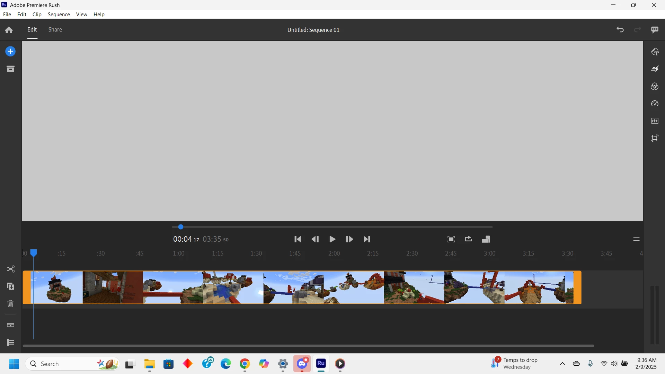The image size is (665, 374).
Task: Select the Split scissors tool
Action: tap(10, 269)
